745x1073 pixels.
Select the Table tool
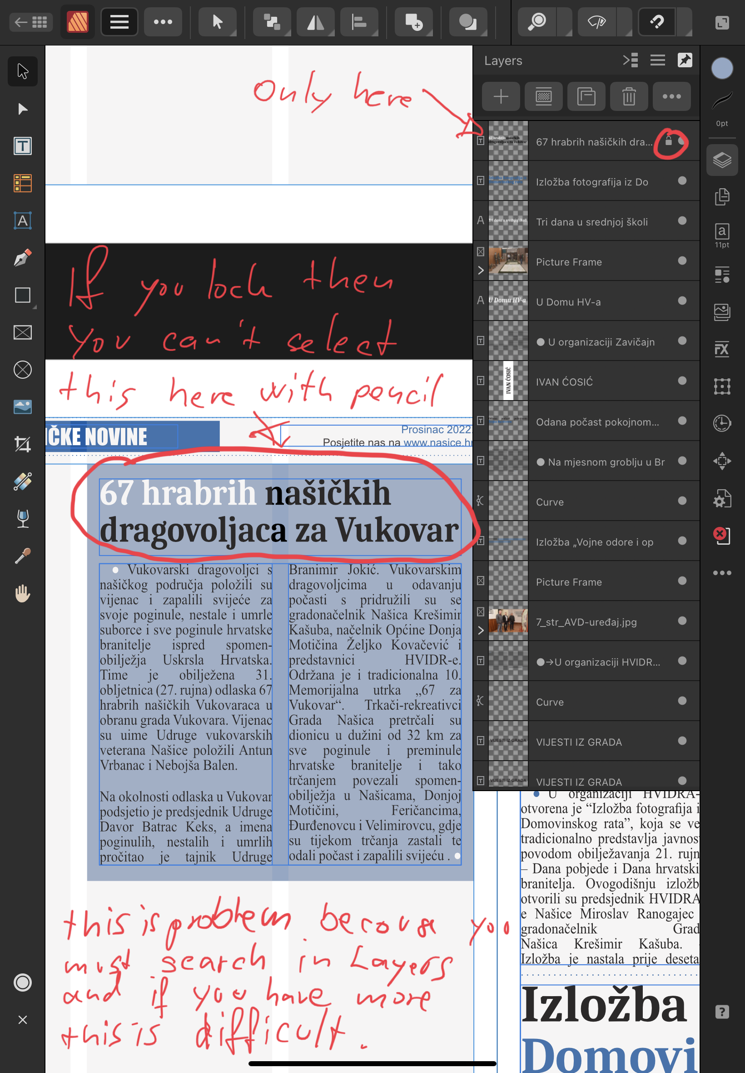(22, 183)
